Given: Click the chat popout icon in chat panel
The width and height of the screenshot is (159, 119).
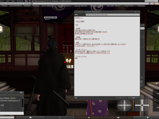Looking at the screenshot, I should point(21,93).
